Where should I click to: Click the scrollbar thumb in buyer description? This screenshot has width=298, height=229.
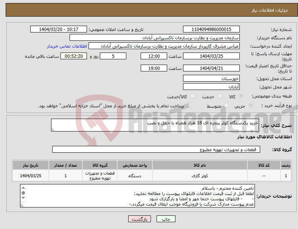point(23,193)
